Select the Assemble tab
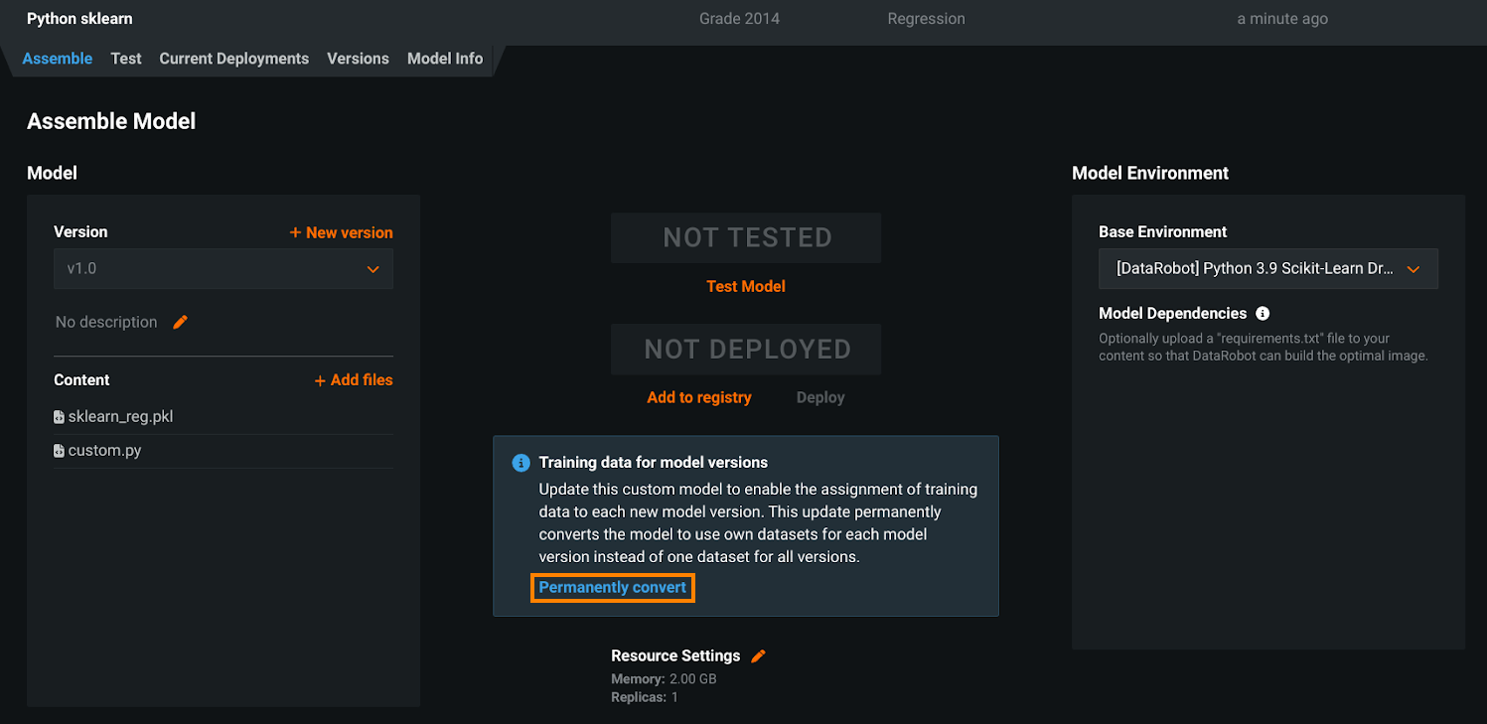Screen dimensions: 1487x724 coord(58,59)
